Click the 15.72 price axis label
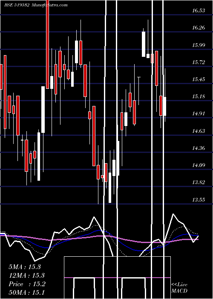The width and height of the screenshot is (213, 299). (199, 62)
